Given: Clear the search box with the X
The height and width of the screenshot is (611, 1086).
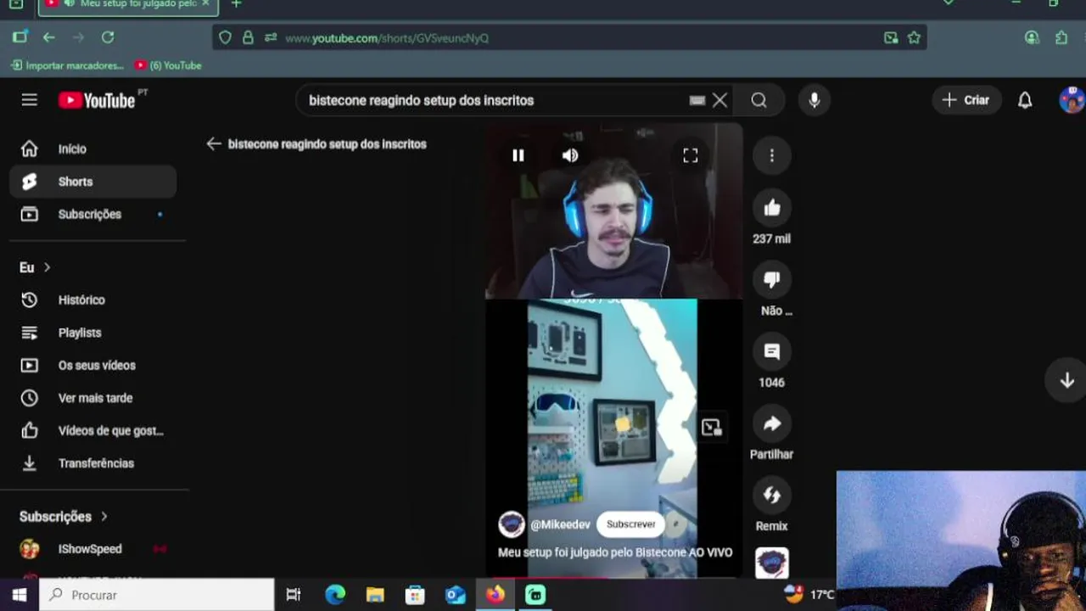Looking at the screenshot, I should click(719, 100).
